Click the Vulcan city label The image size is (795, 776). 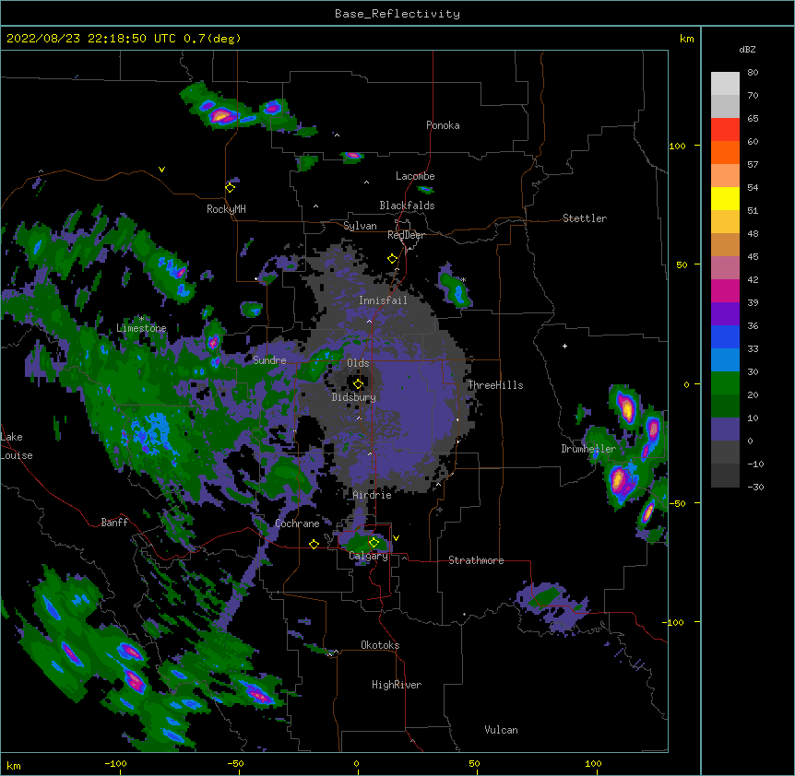tap(501, 730)
